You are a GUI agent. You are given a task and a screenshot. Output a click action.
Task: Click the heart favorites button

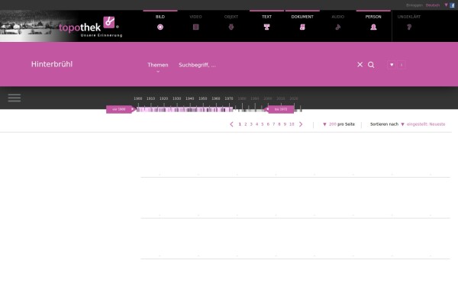click(x=392, y=65)
